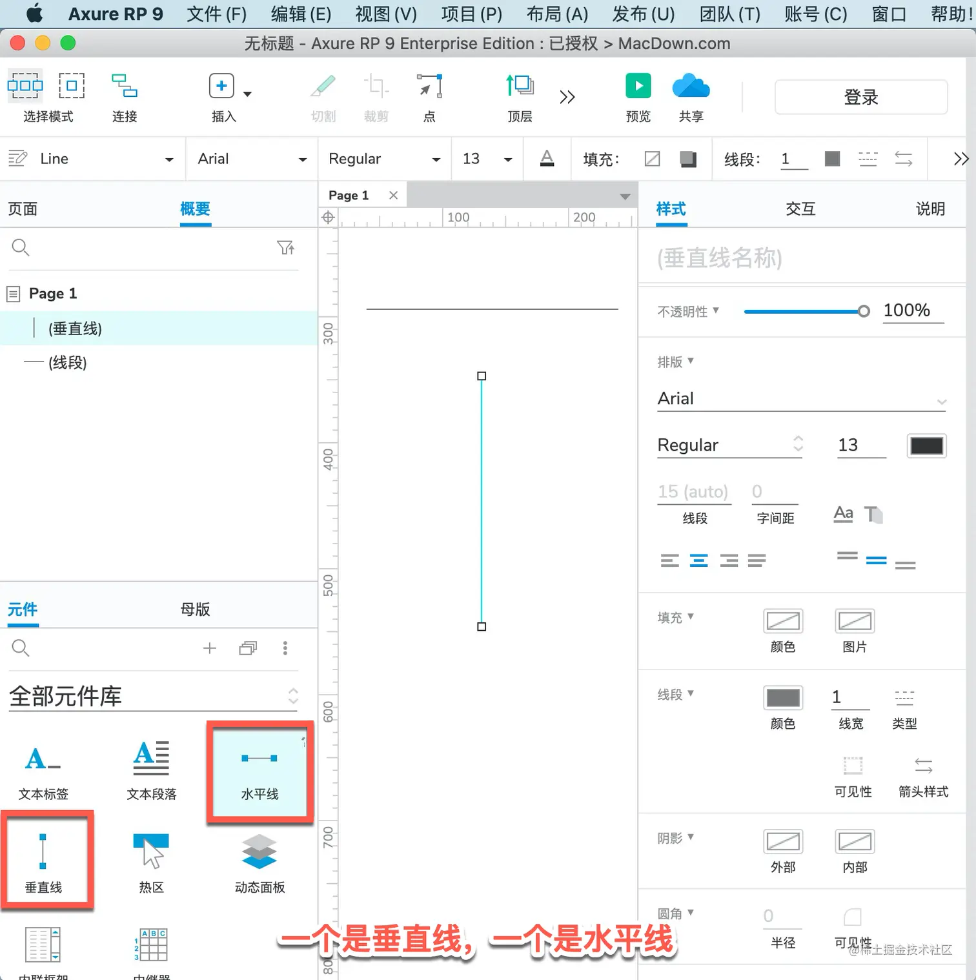Open the line 类型 pattern selector
Screen dimensions: 976x980
[x=904, y=698]
